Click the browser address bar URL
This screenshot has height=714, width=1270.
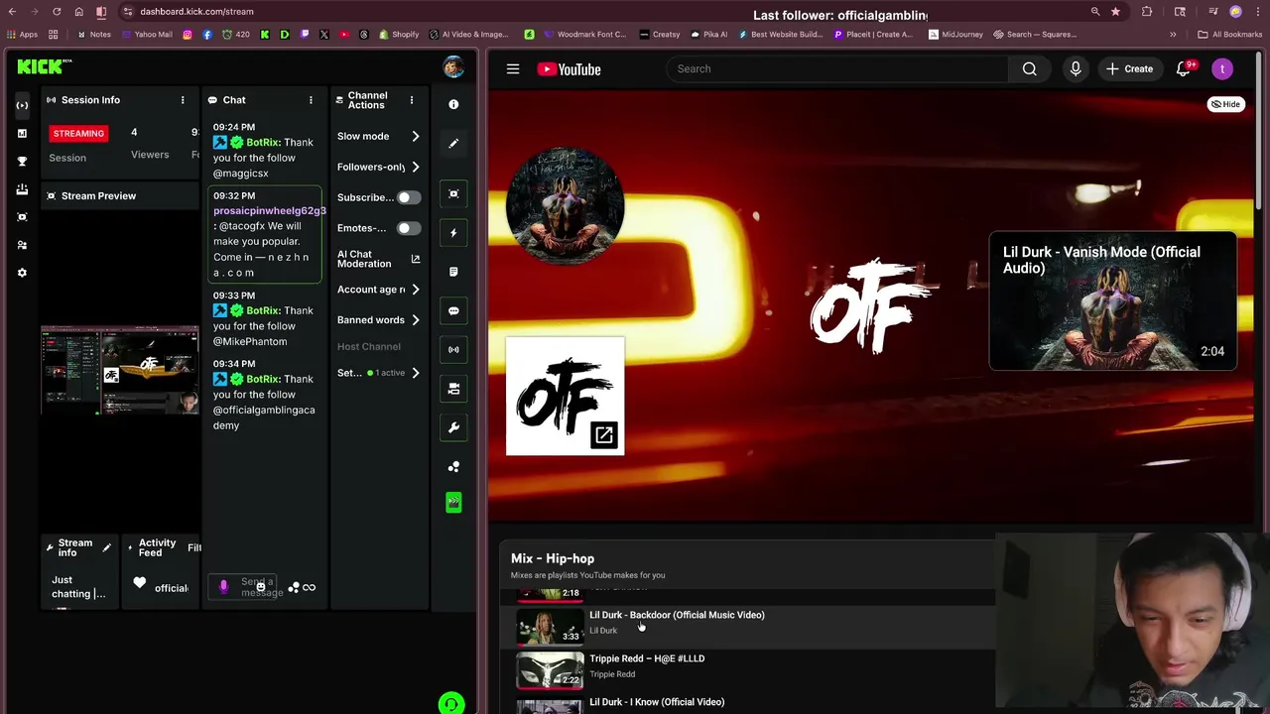[196, 12]
